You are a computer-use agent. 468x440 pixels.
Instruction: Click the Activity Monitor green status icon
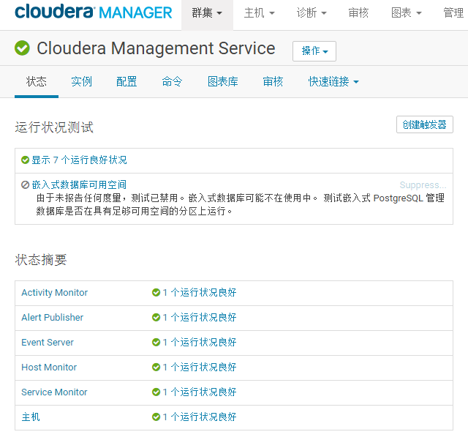pyautogui.click(x=156, y=292)
